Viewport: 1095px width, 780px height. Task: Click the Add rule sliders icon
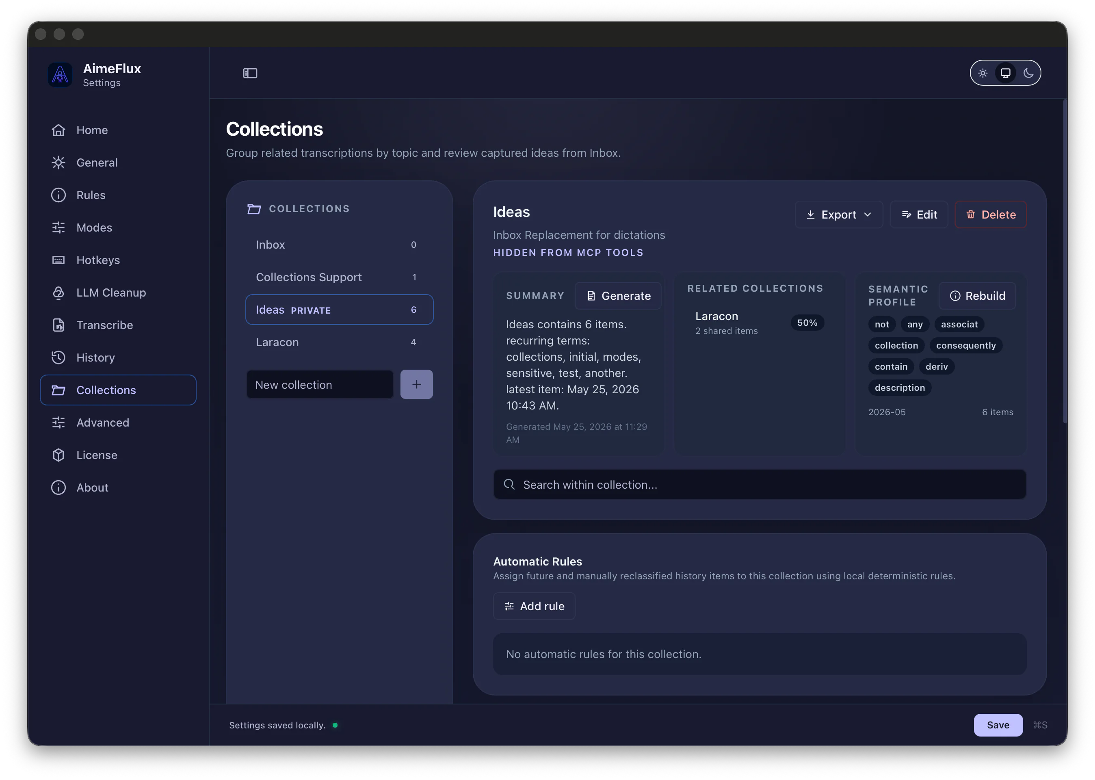click(x=509, y=606)
